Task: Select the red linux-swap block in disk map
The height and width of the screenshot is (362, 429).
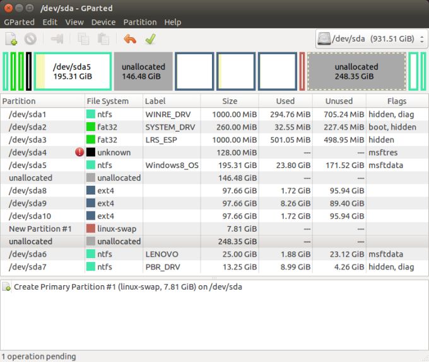Action: 302,71
